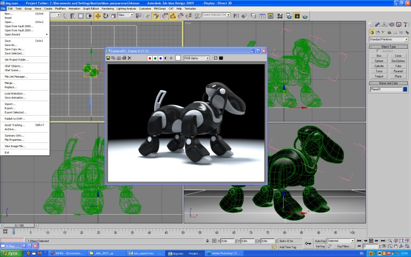Open the Rendering menu in menu bar

pyautogui.click(x=108, y=9)
